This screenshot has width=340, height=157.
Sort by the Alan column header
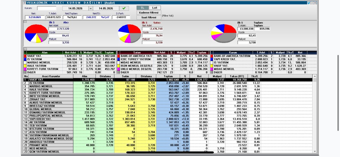coord(44,53)
